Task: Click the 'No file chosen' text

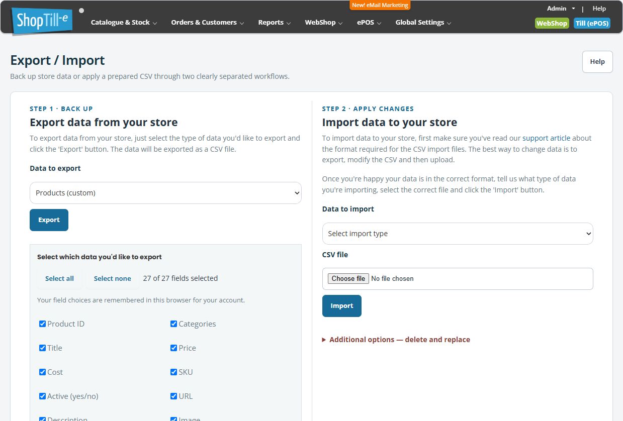Action: [x=392, y=278]
